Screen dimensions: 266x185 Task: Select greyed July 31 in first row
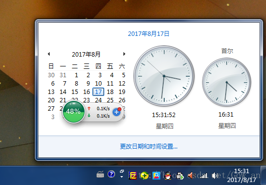[63, 75]
